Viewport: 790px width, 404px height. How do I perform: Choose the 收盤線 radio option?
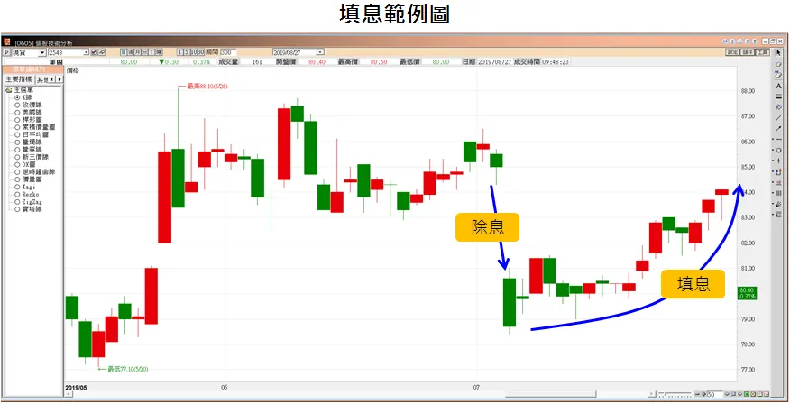(17, 105)
